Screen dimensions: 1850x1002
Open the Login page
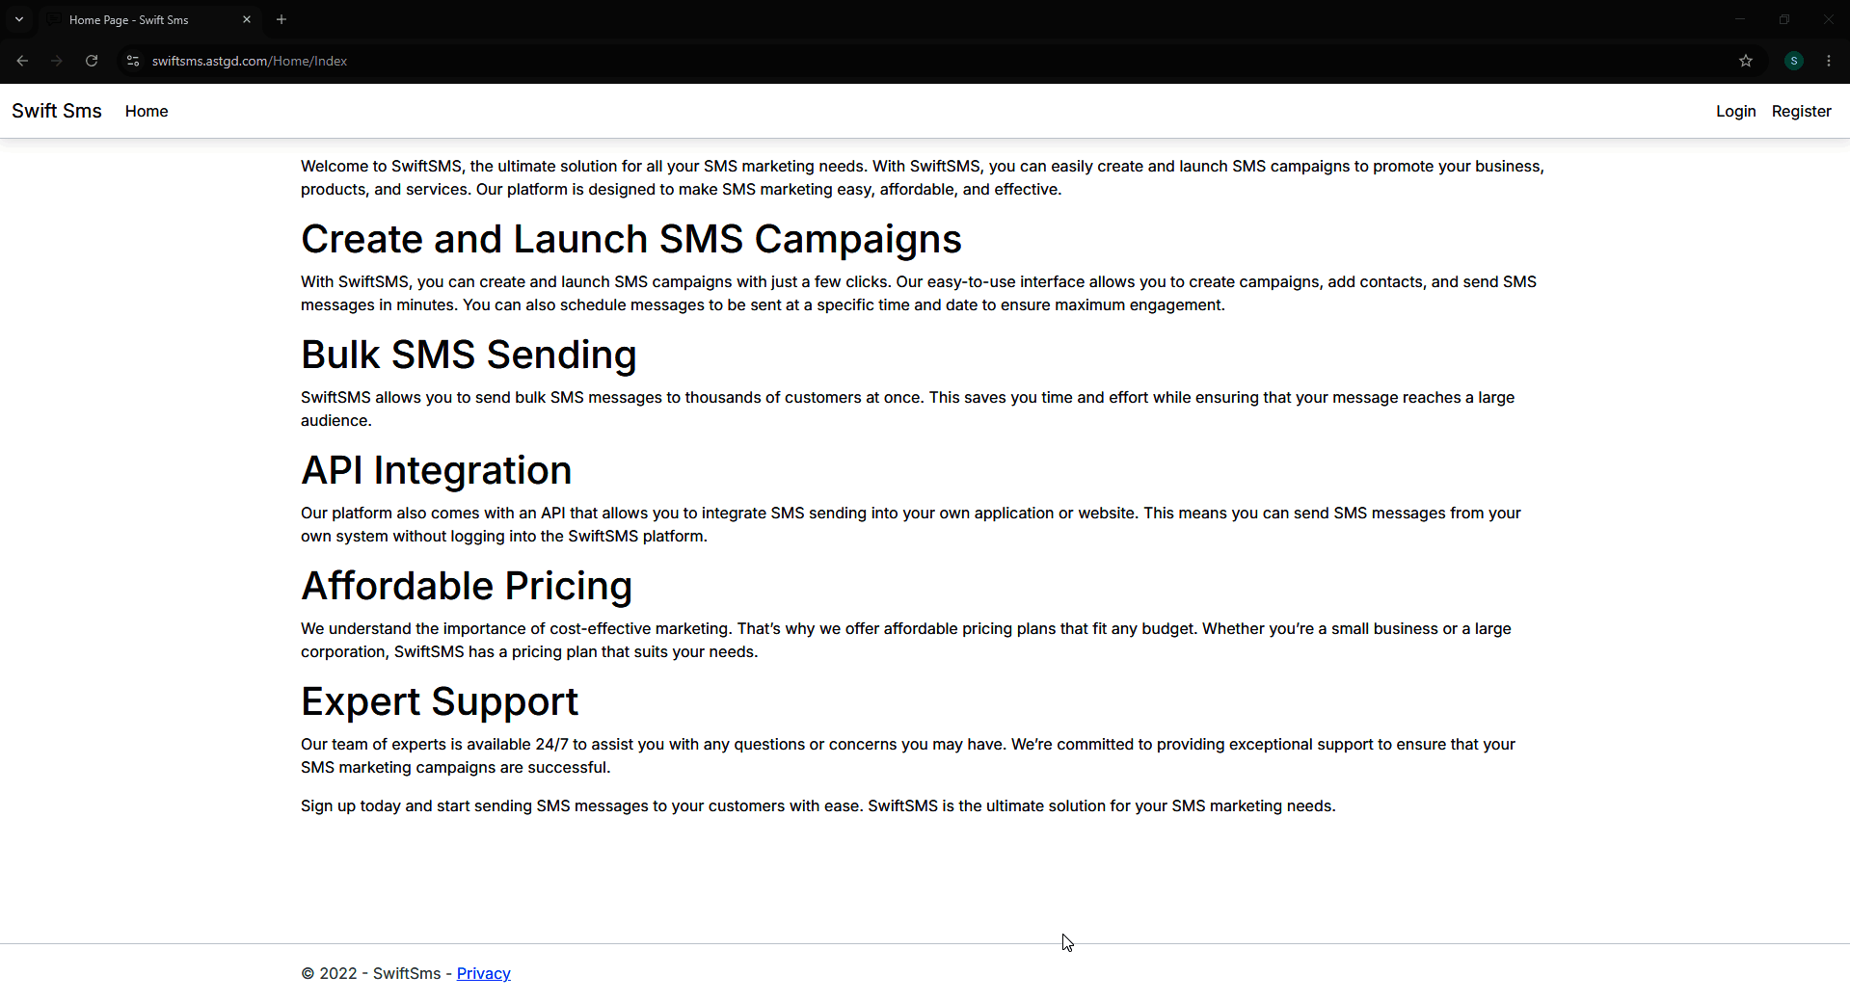pos(1736,111)
